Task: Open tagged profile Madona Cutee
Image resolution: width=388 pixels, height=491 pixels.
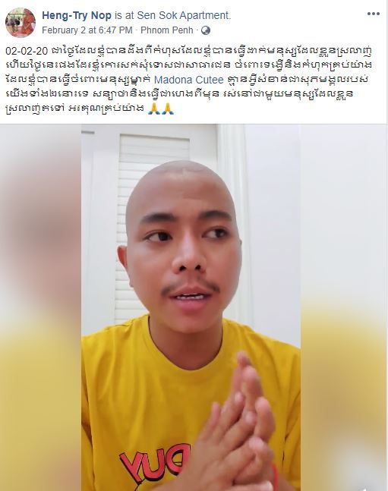Action: (x=188, y=80)
